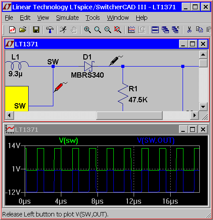Click the 1V vertical axis label
This screenshot has height=220, width=213.
click(x=16, y=169)
